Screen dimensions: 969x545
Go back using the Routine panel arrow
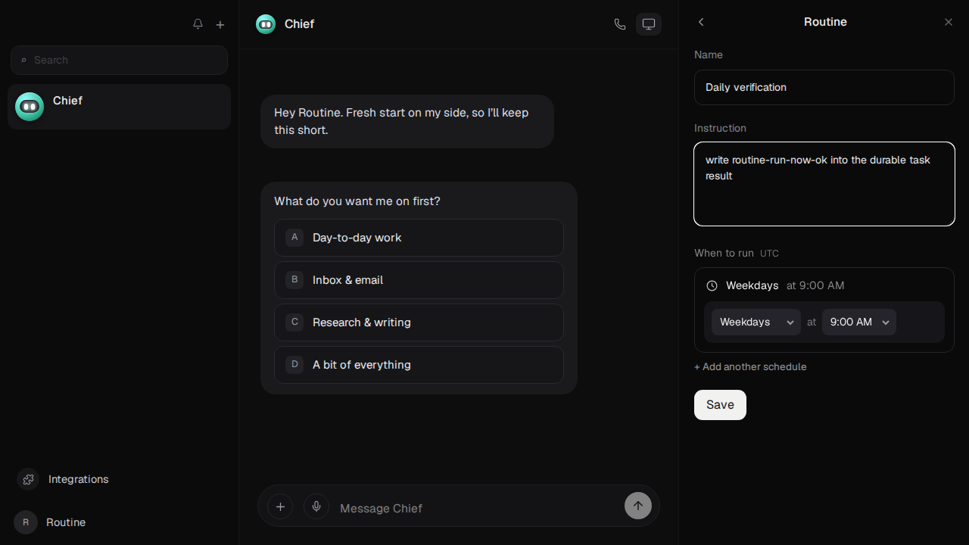click(701, 22)
